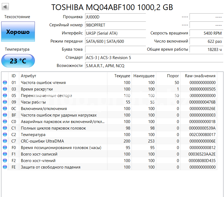The width and height of the screenshot is (224, 197).
Task: Click the firmware field showing JU000D
Action: point(115,17)
